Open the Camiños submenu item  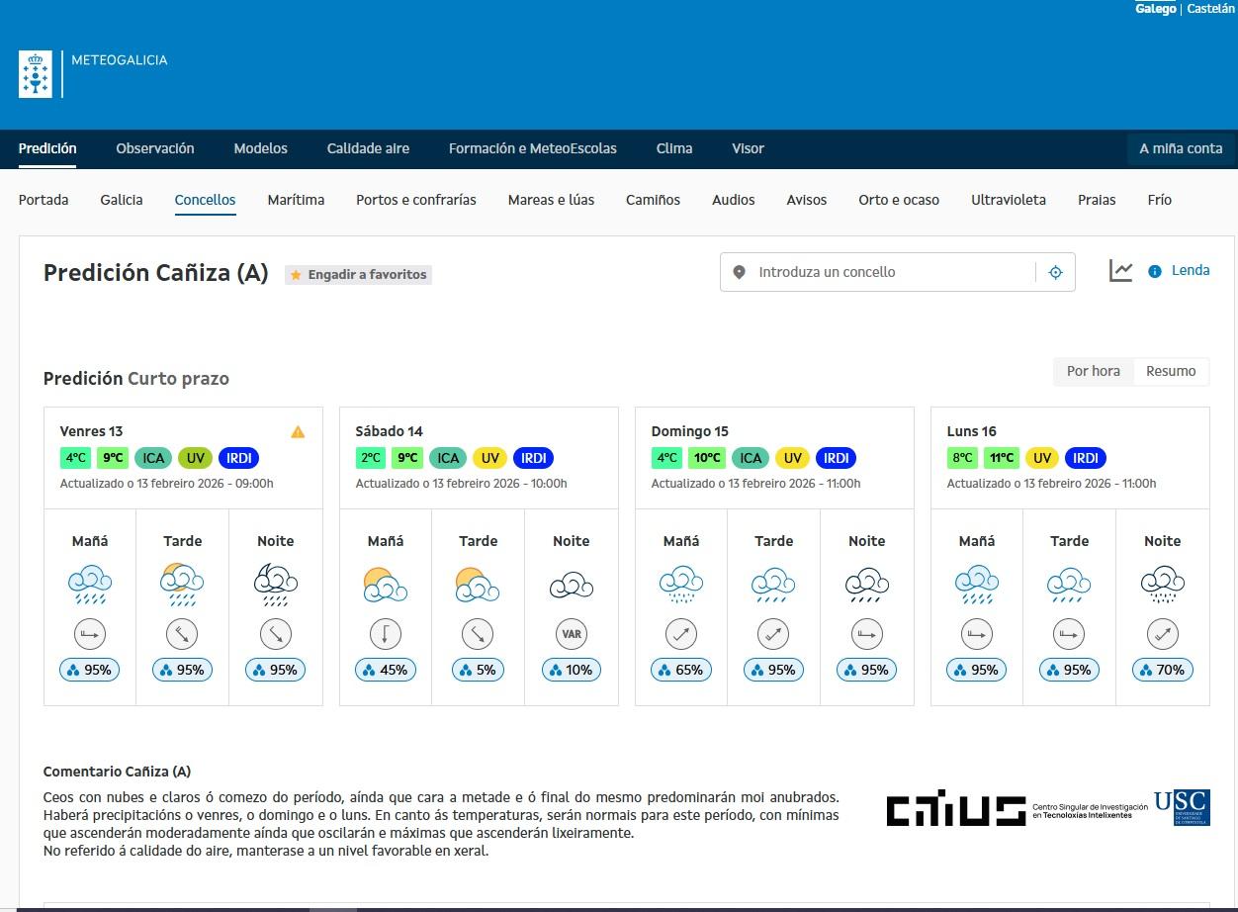[x=653, y=200]
